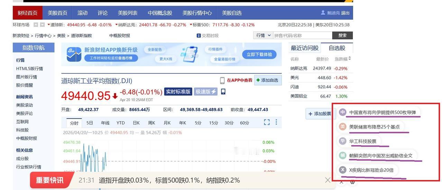Open HTML5版行情 in the sidebar
Viewport: 442px width, 190px height.
(29, 69)
